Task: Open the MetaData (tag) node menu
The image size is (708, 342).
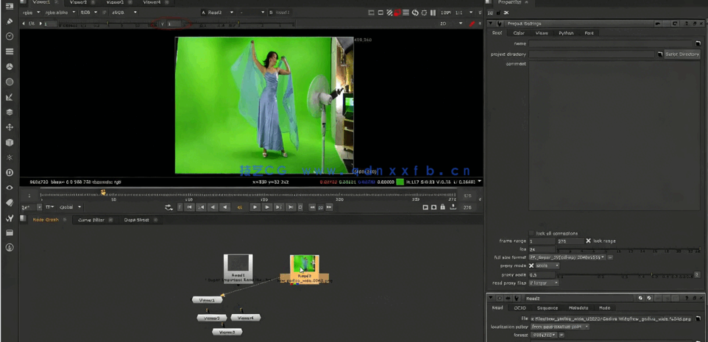Action: [10, 203]
